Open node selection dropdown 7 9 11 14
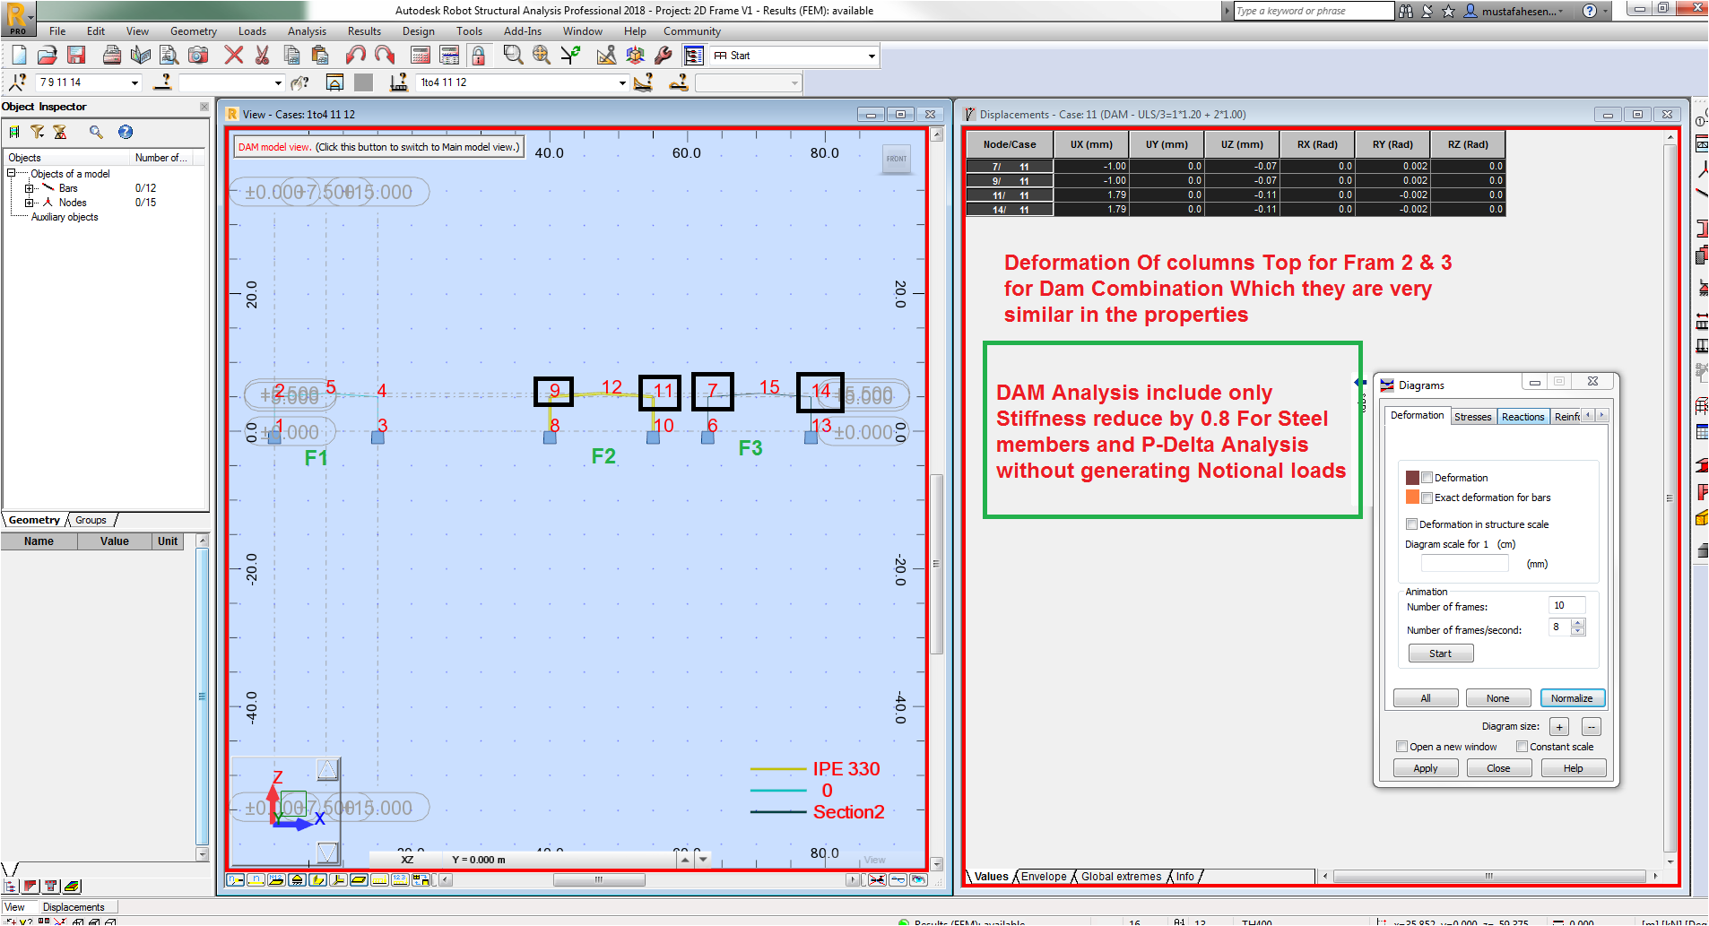Image resolution: width=1709 pixels, height=926 pixels. coord(135,82)
